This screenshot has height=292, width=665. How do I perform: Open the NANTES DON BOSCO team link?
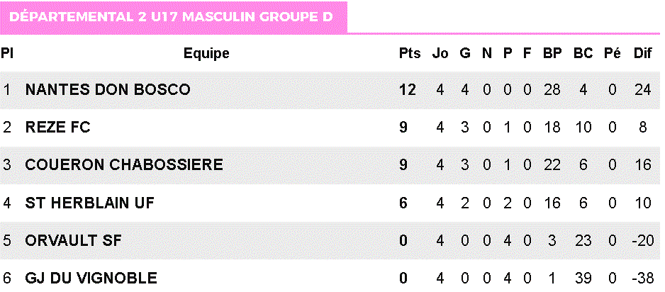(x=108, y=90)
